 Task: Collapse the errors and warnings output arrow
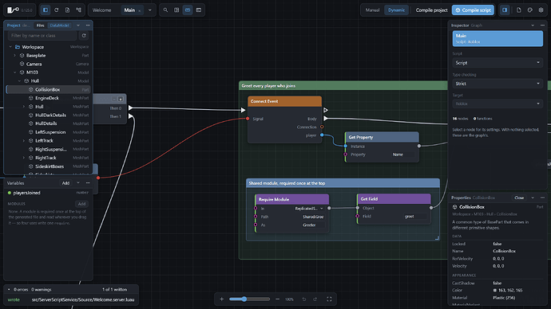(x=9, y=289)
